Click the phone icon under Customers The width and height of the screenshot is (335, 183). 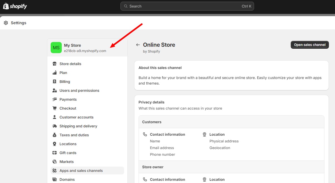[145, 134]
